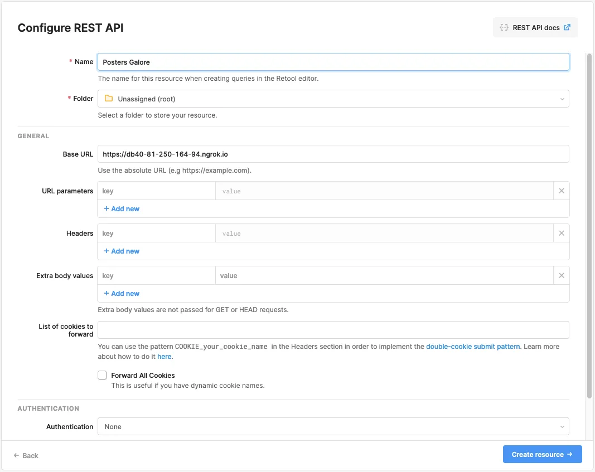Click the 'AUTHENTICATION' section label

pos(48,408)
